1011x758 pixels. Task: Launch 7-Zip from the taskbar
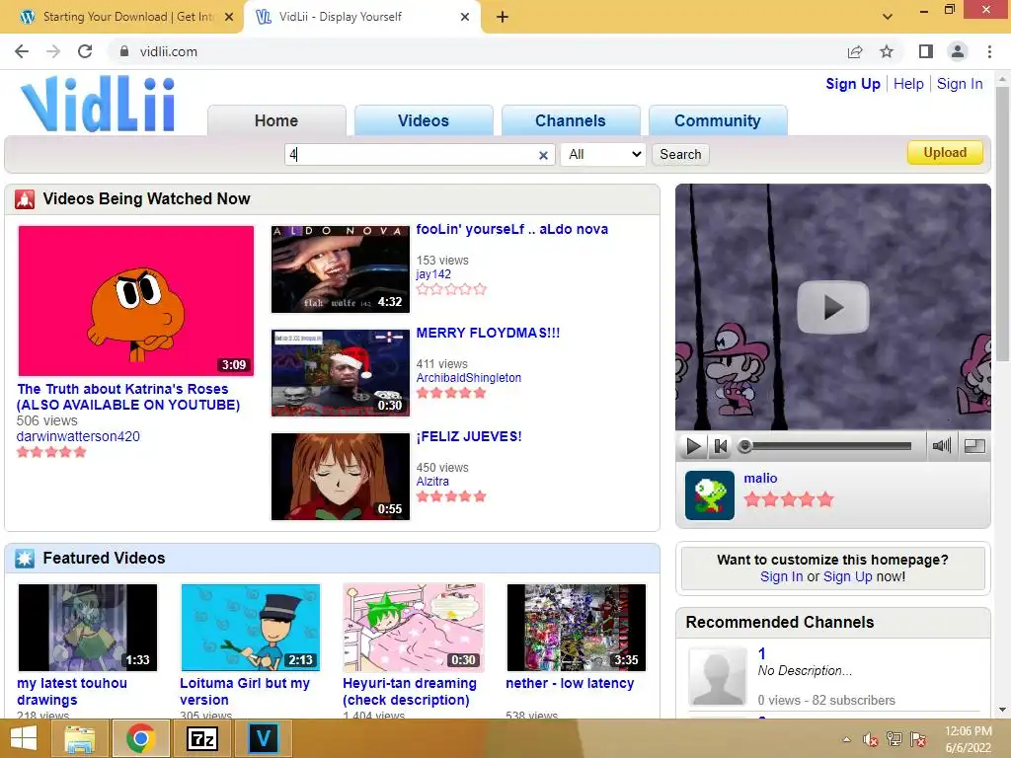click(x=201, y=738)
